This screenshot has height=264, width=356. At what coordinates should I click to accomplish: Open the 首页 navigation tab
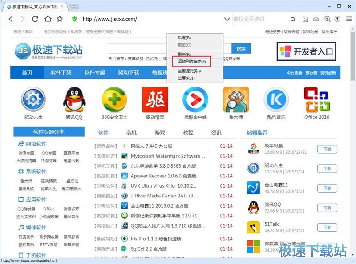click(x=27, y=72)
